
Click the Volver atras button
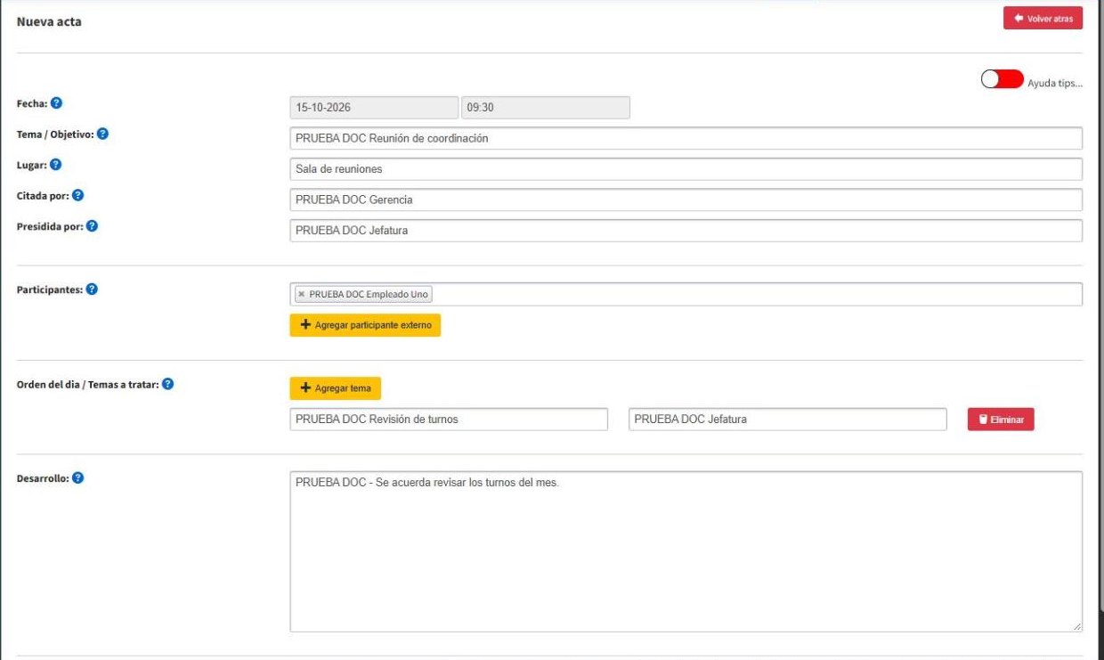[1043, 19]
